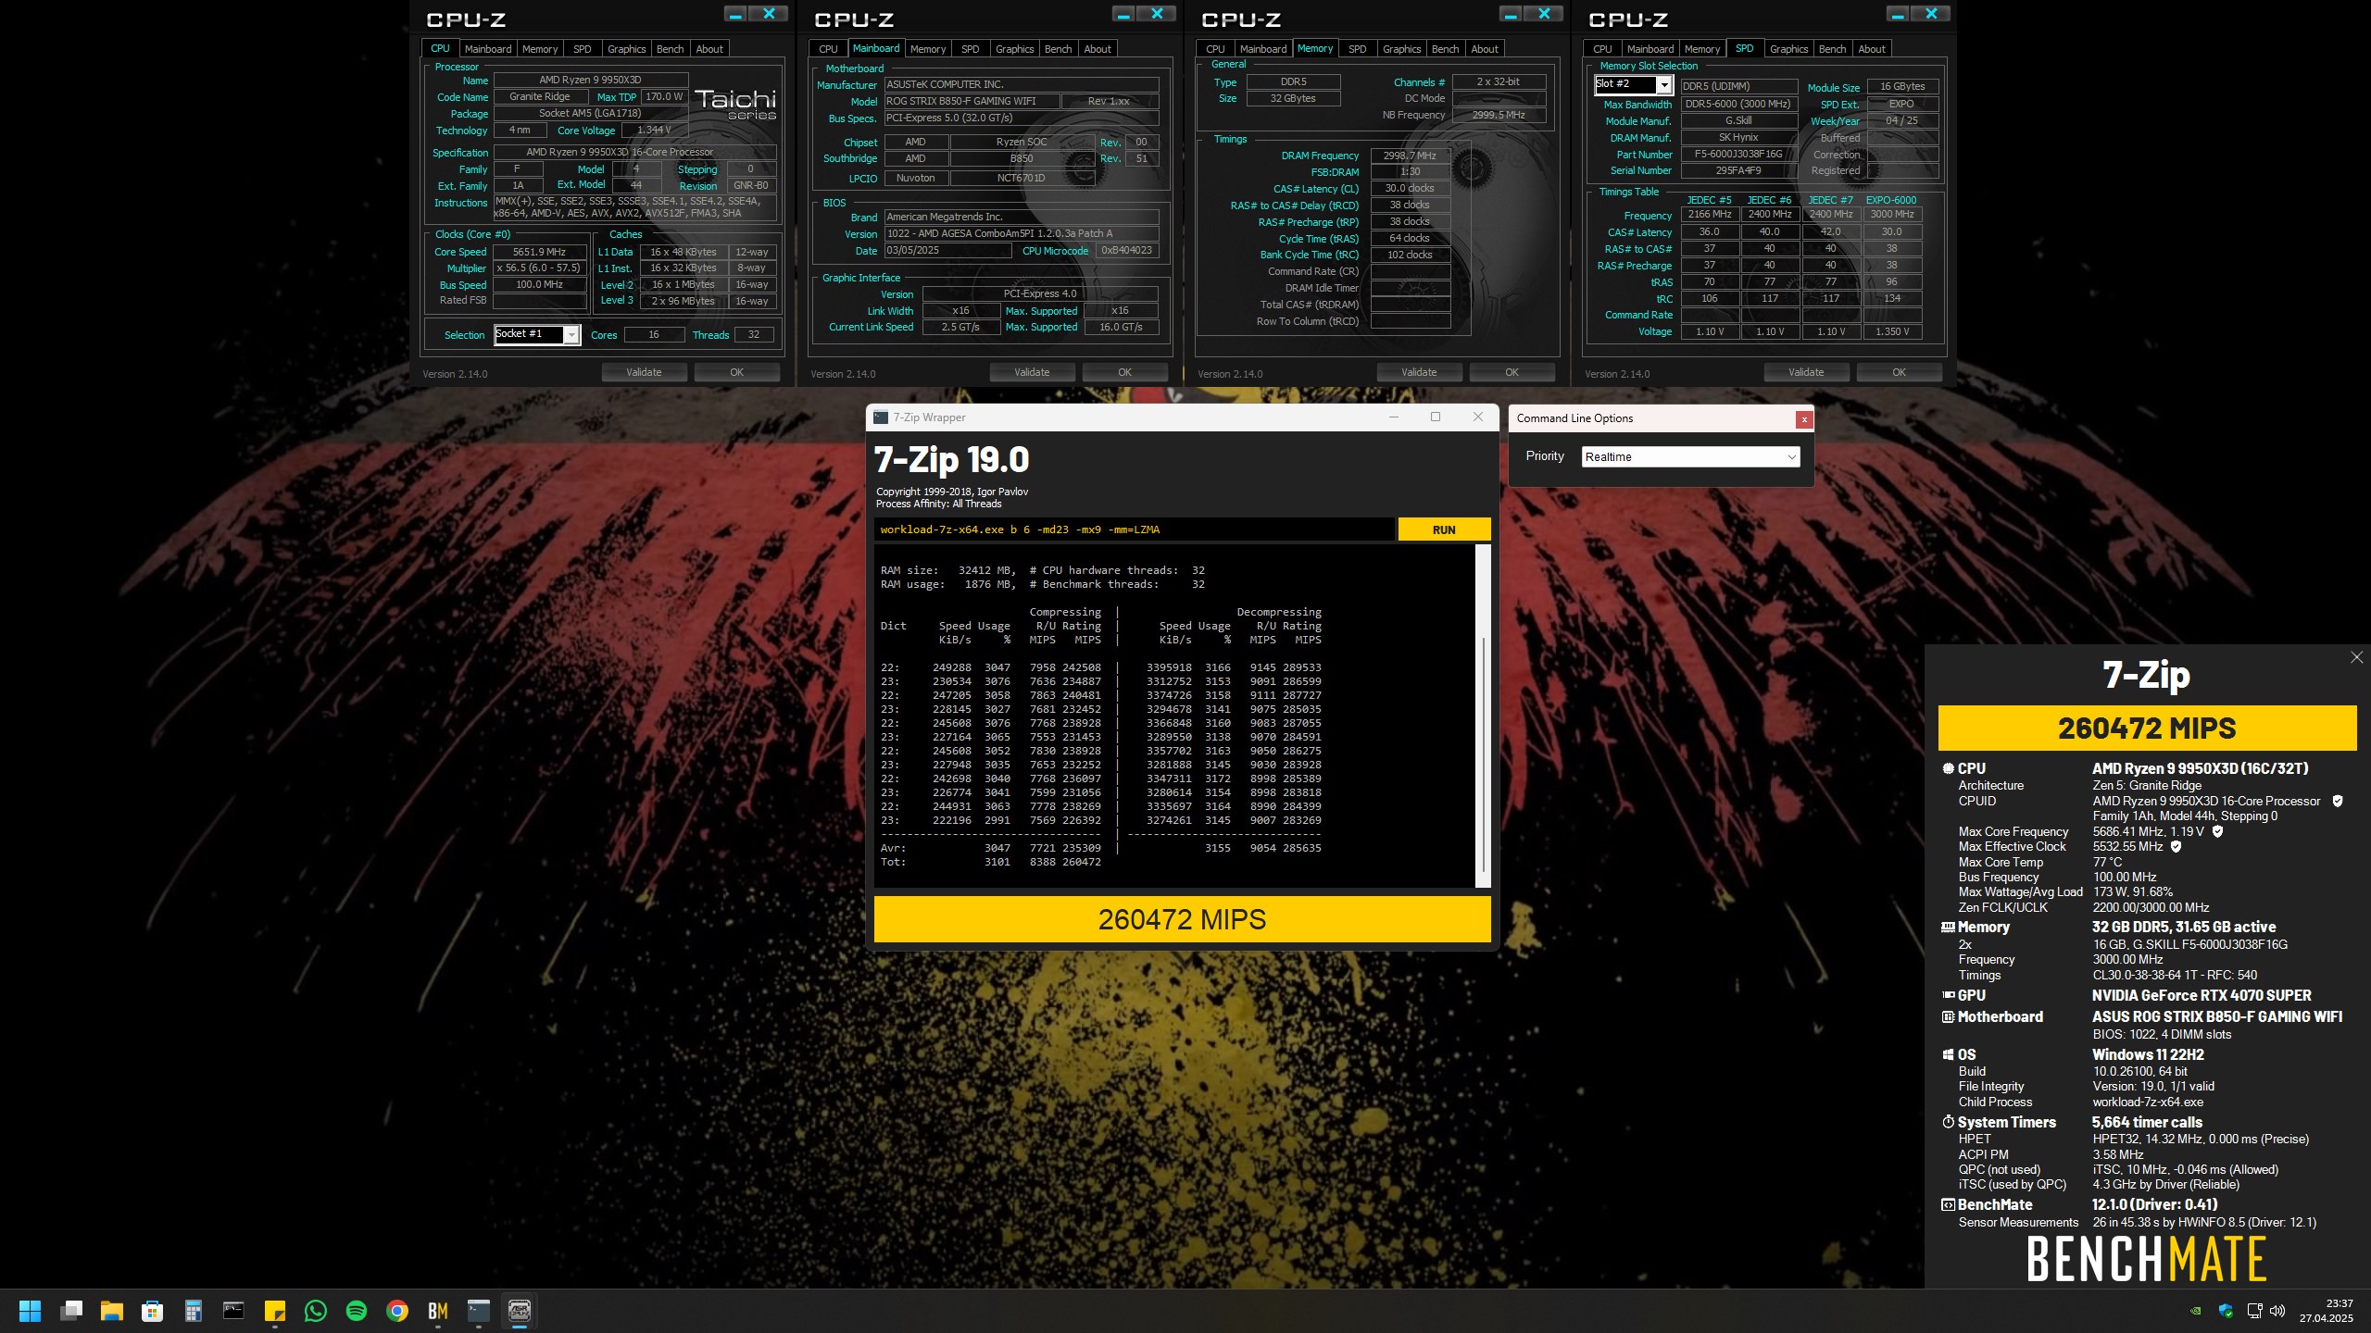This screenshot has width=2371, height=1333.
Task: Open Microsoft Store from the taskbar
Action: pyautogui.click(x=153, y=1311)
